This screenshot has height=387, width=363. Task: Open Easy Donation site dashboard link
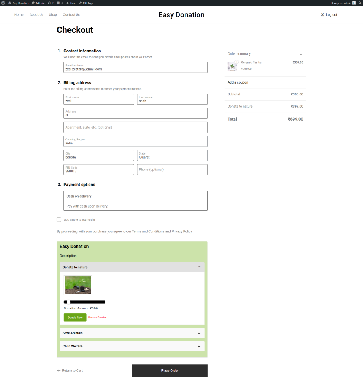[18, 3]
